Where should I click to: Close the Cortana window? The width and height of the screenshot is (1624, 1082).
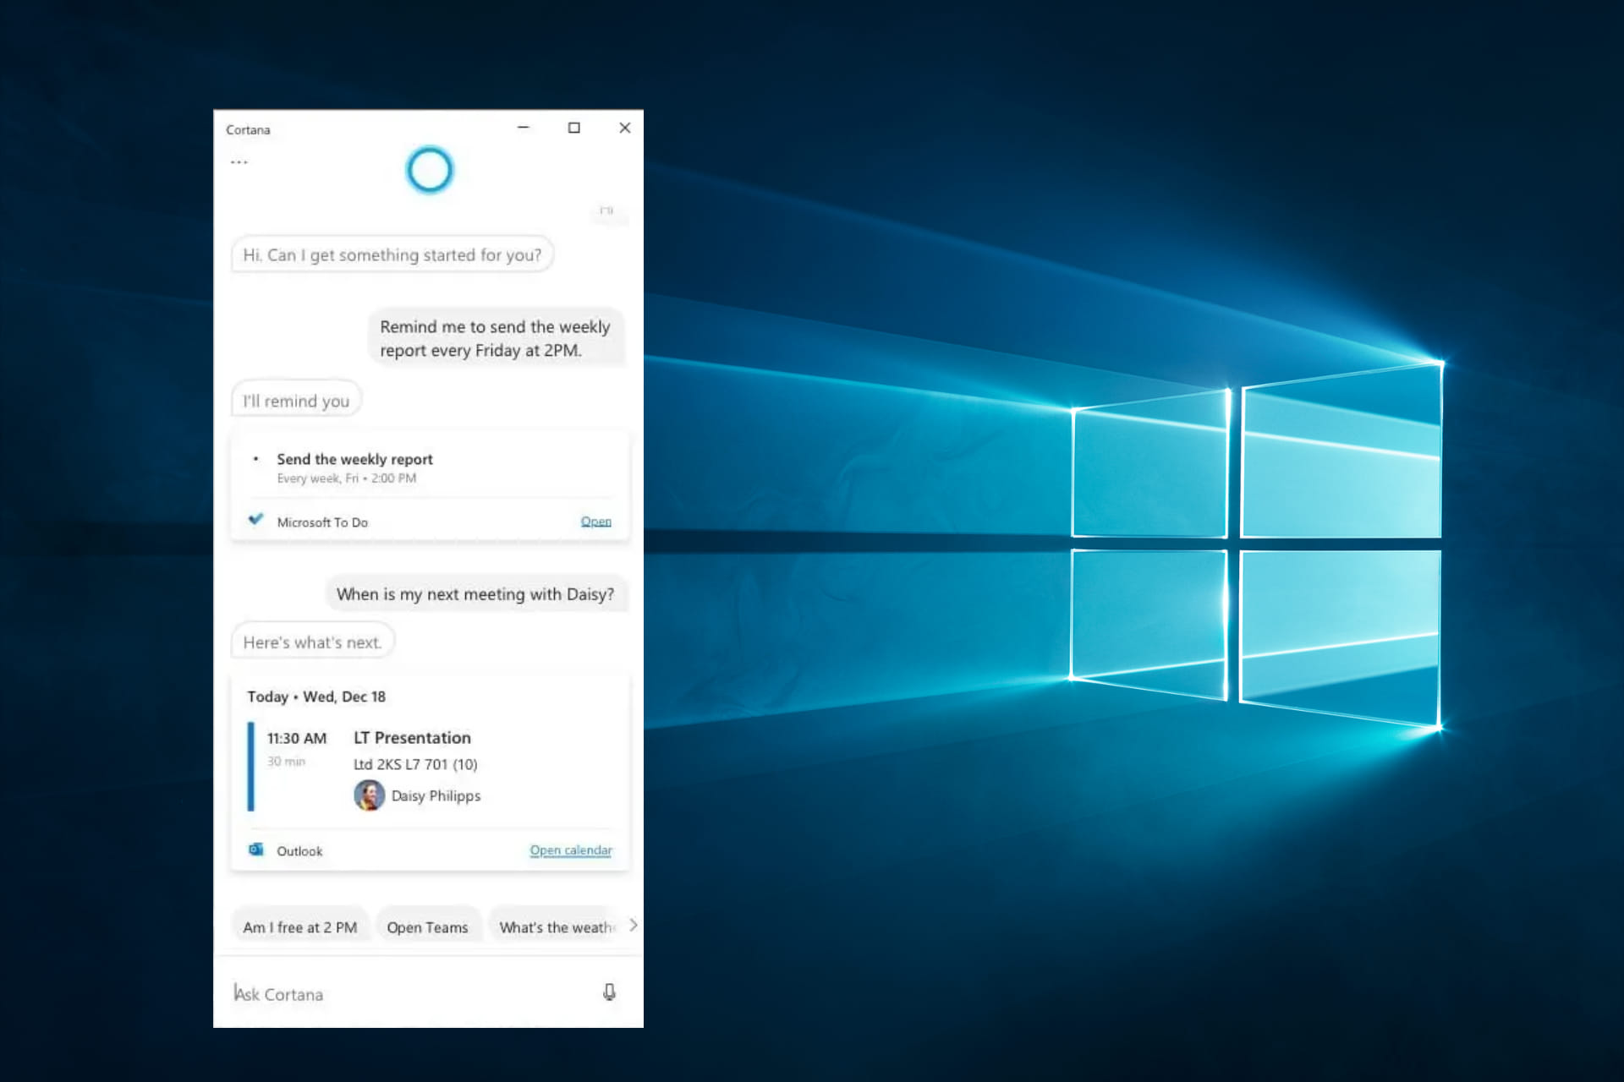(625, 128)
